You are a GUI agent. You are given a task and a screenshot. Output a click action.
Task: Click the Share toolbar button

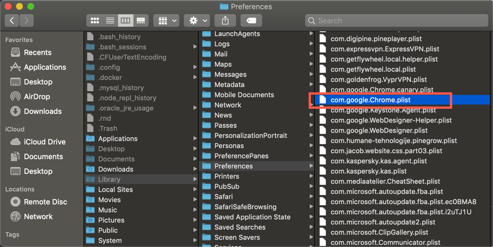[225, 20]
